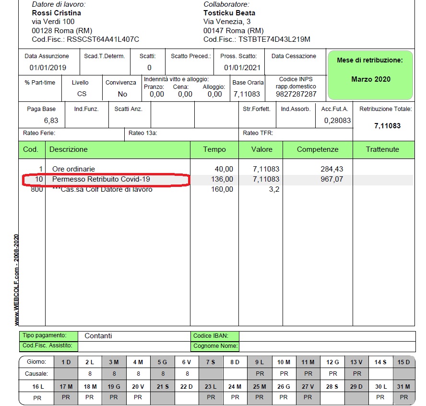
Task: Select the Cas.sa Colf Datore di lavoro entry
Action: [x=102, y=189]
